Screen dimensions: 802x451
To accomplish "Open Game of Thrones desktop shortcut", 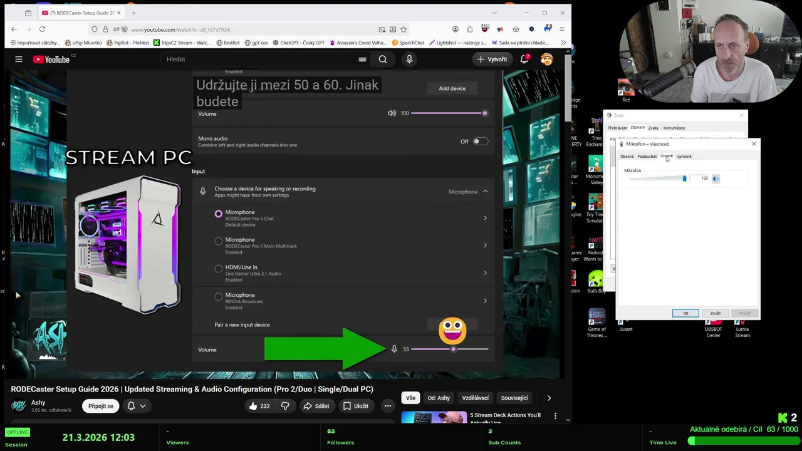I will click(596, 323).
